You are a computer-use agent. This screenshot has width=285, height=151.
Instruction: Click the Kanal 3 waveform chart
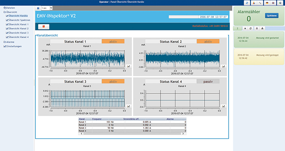click(x=87, y=99)
